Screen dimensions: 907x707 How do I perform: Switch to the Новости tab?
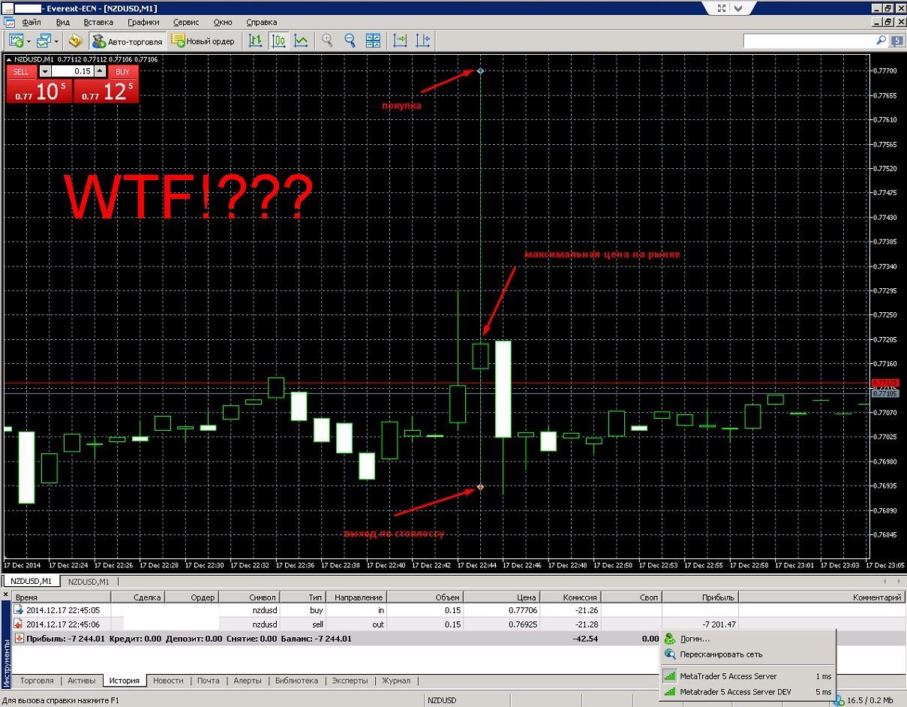[168, 681]
